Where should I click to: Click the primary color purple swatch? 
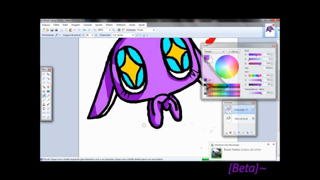pyautogui.click(x=206, y=57)
